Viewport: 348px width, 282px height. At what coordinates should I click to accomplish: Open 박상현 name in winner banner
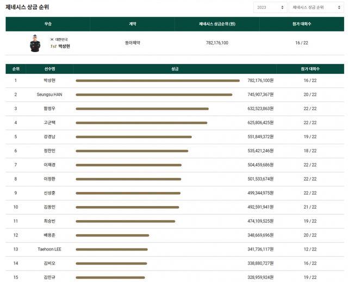(64, 46)
